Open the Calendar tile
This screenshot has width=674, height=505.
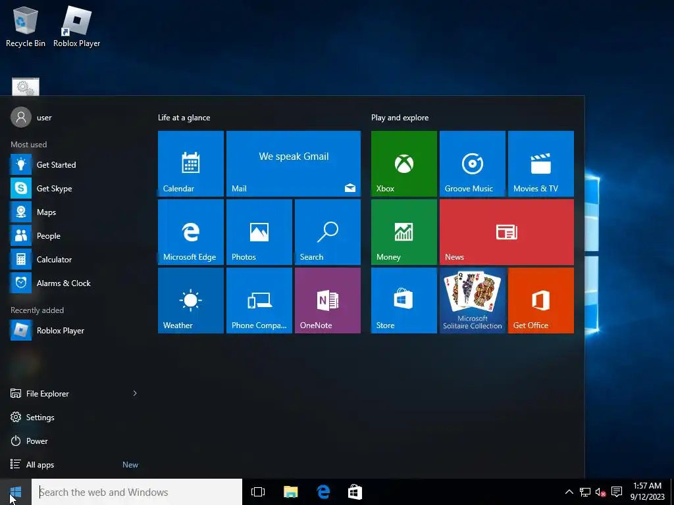click(x=190, y=164)
